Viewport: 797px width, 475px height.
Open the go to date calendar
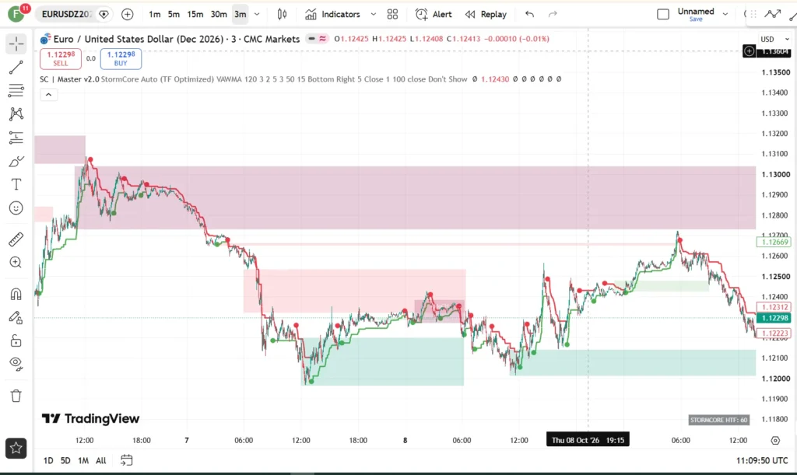(127, 460)
